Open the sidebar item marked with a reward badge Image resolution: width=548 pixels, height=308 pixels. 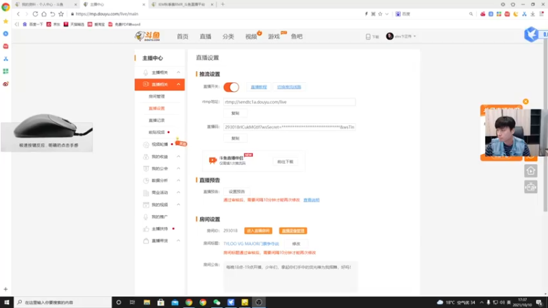click(160, 144)
